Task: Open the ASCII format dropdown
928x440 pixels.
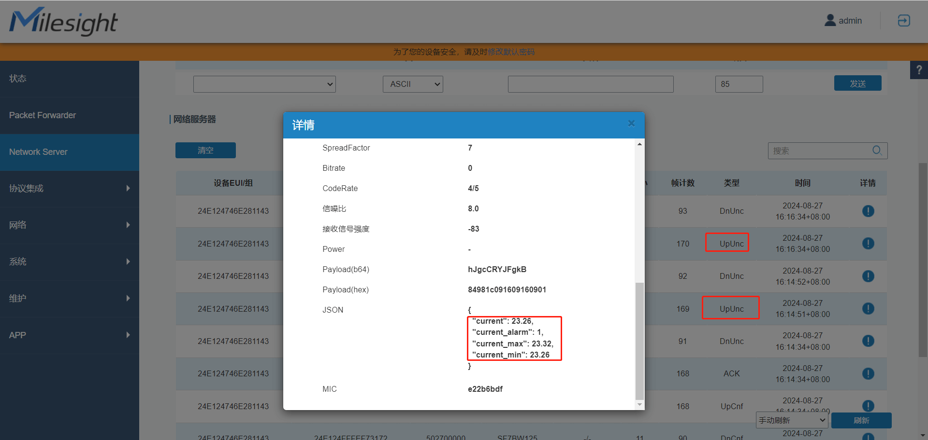Action: point(413,84)
